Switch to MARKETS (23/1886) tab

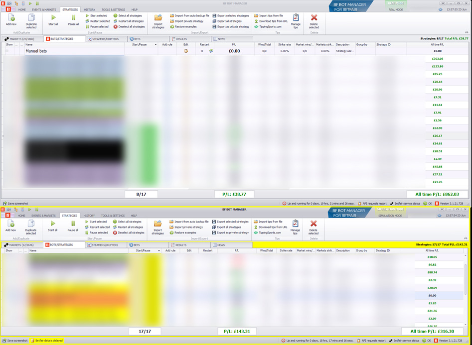22,39
